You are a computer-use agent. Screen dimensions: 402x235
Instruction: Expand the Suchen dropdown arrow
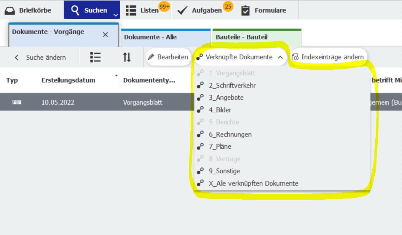(x=116, y=15)
